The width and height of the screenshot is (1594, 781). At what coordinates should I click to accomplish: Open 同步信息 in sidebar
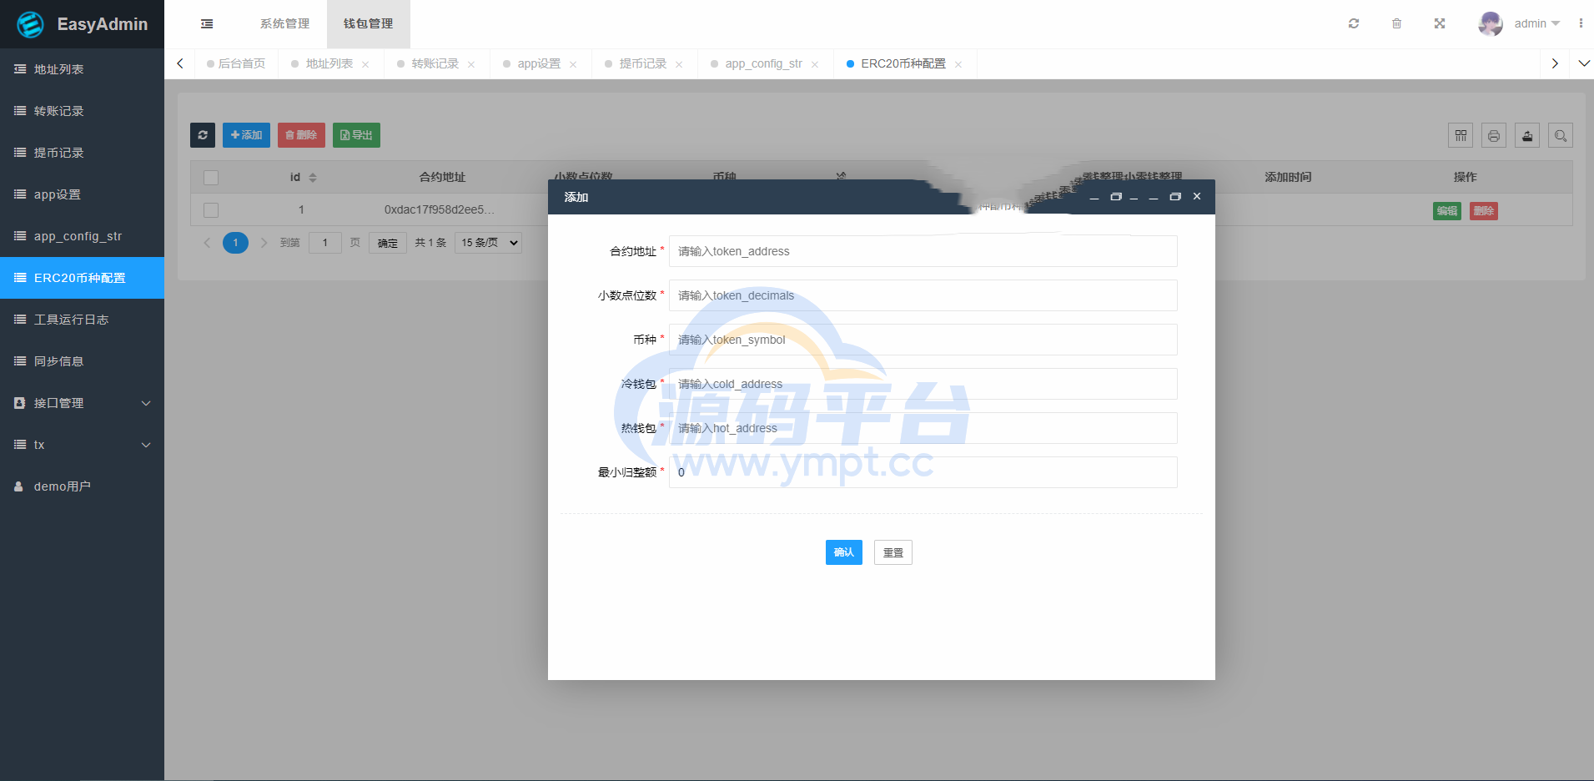[x=82, y=361]
